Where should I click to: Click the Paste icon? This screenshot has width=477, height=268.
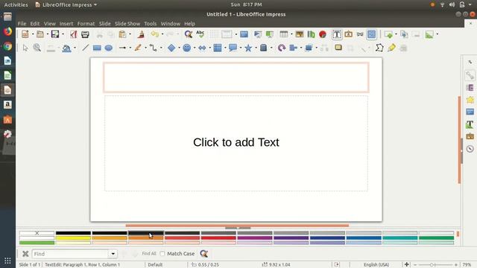point(122,34)
